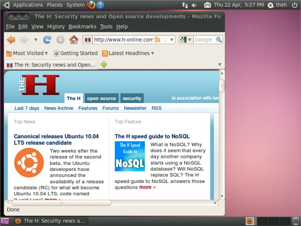Open the View menu
Image resolution: width=301 pixels, height=226 pixels.
pos(37,27)
